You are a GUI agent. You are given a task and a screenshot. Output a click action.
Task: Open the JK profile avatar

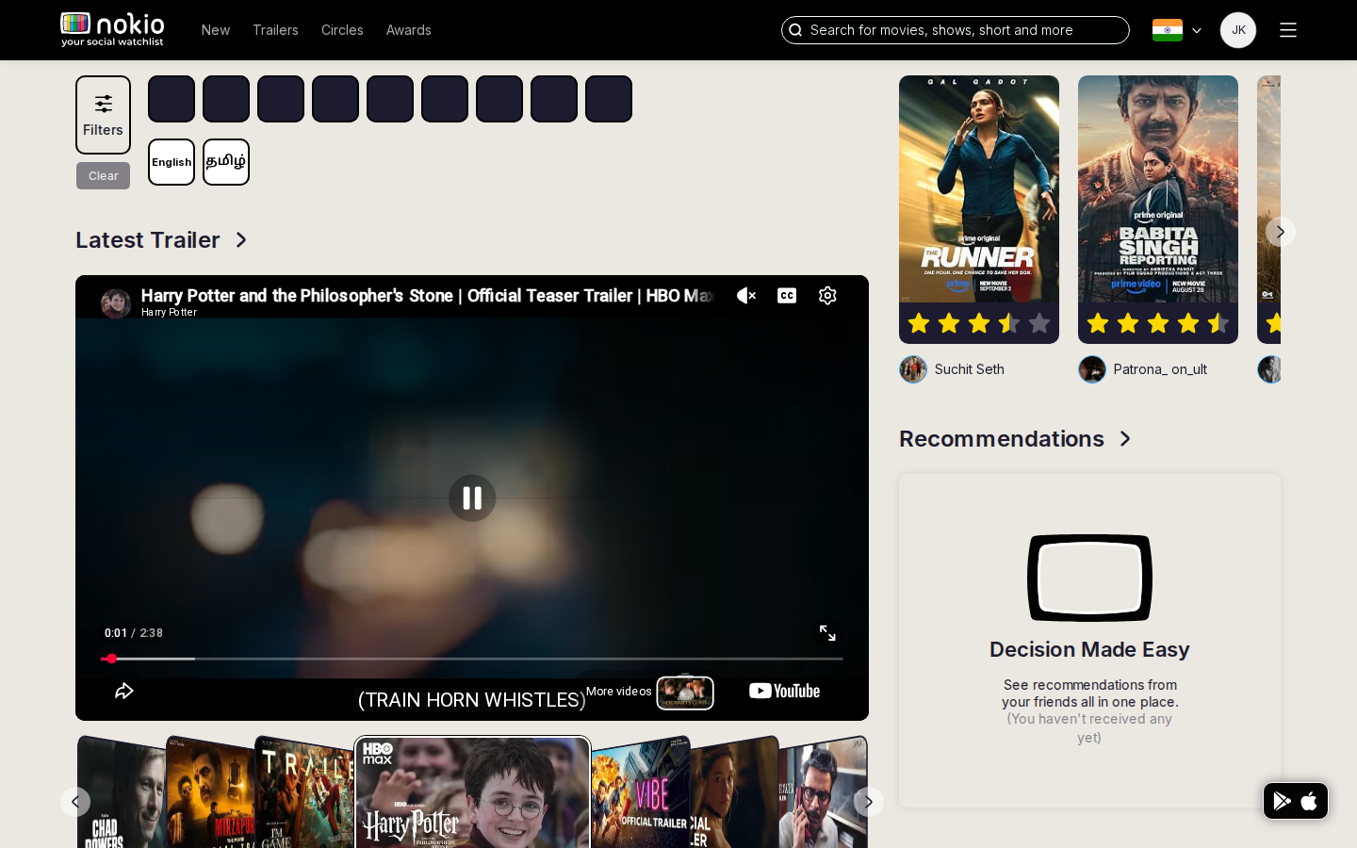(x=1237, y=30)
